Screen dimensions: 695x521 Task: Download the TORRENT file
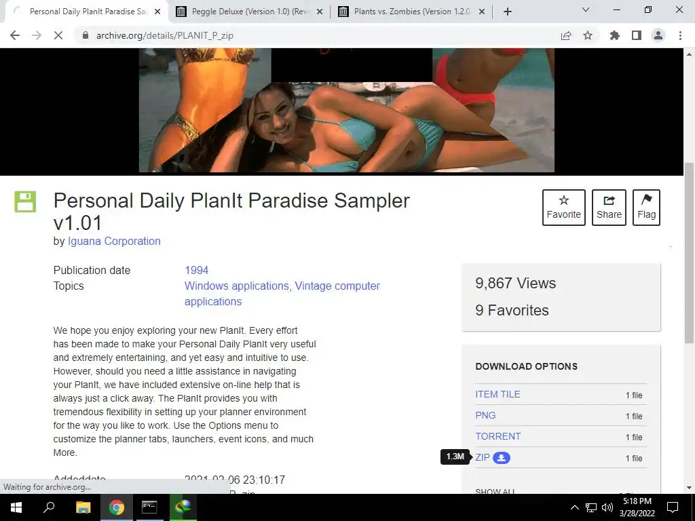(x=497, y=436)
